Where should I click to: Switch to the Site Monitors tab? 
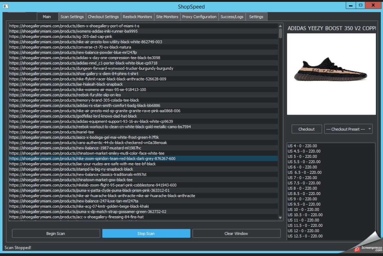tap(167, 17)
